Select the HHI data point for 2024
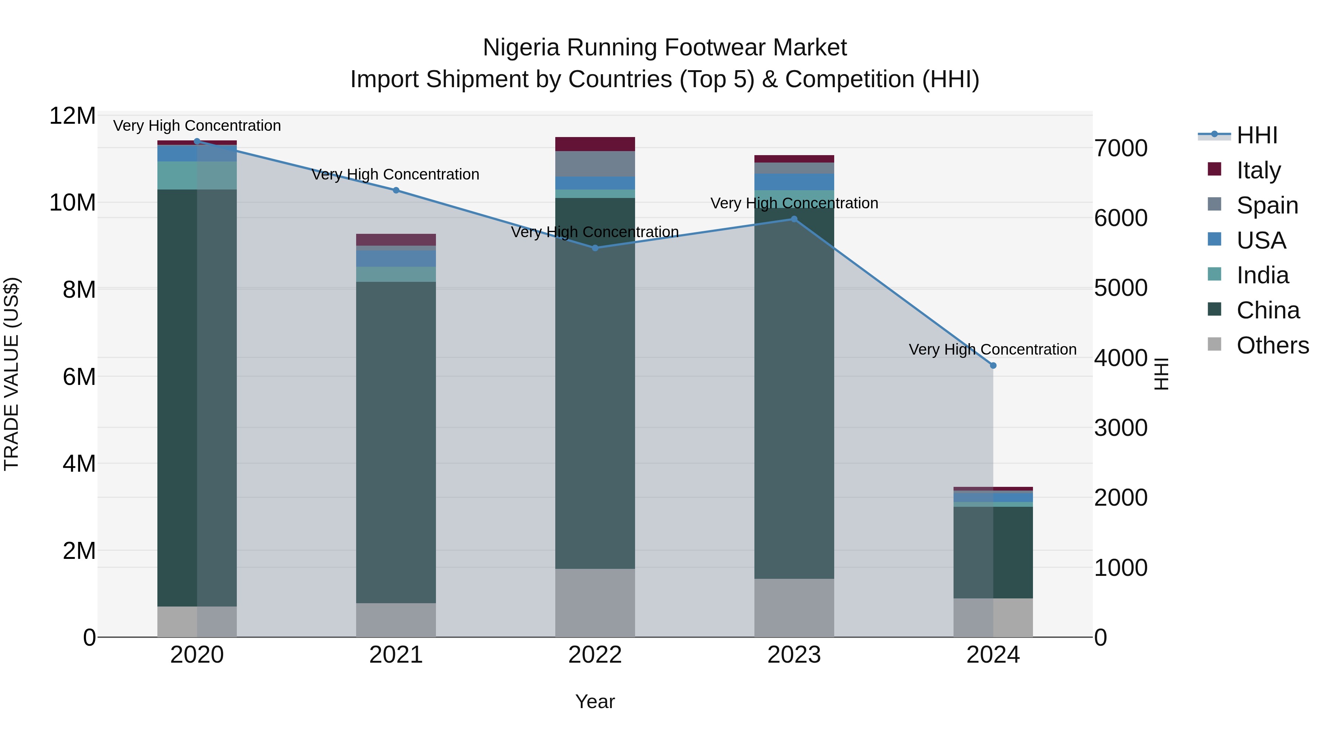Screen dimensions: 1330x748 [993, 365]
